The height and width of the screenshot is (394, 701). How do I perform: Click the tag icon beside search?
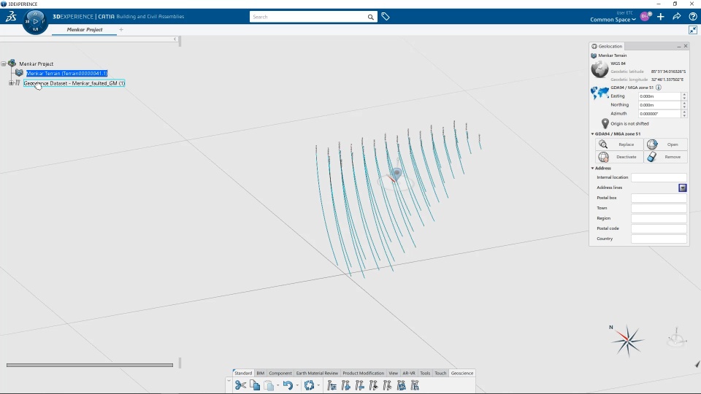pos(386,17)
